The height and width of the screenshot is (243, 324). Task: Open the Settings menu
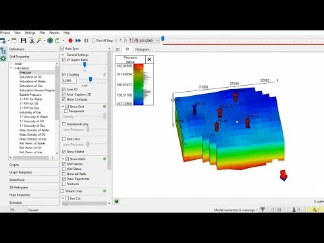coord(30,32)
